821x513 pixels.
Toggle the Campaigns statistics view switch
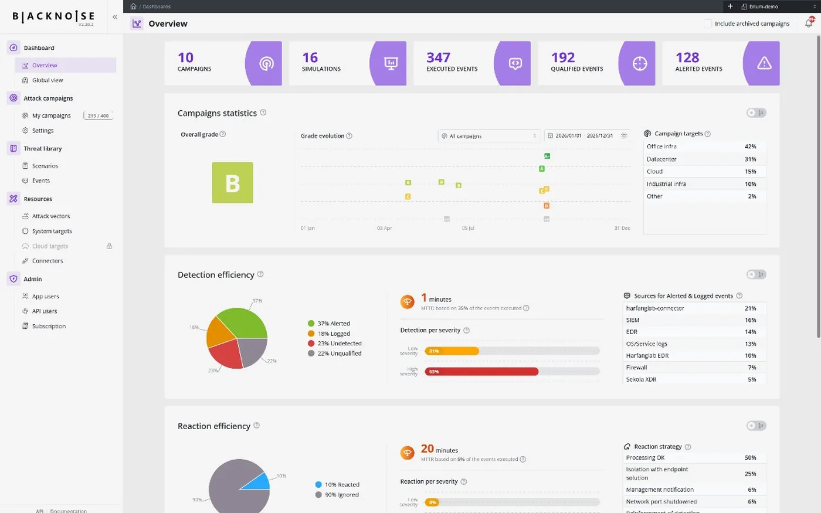[756, 113]
